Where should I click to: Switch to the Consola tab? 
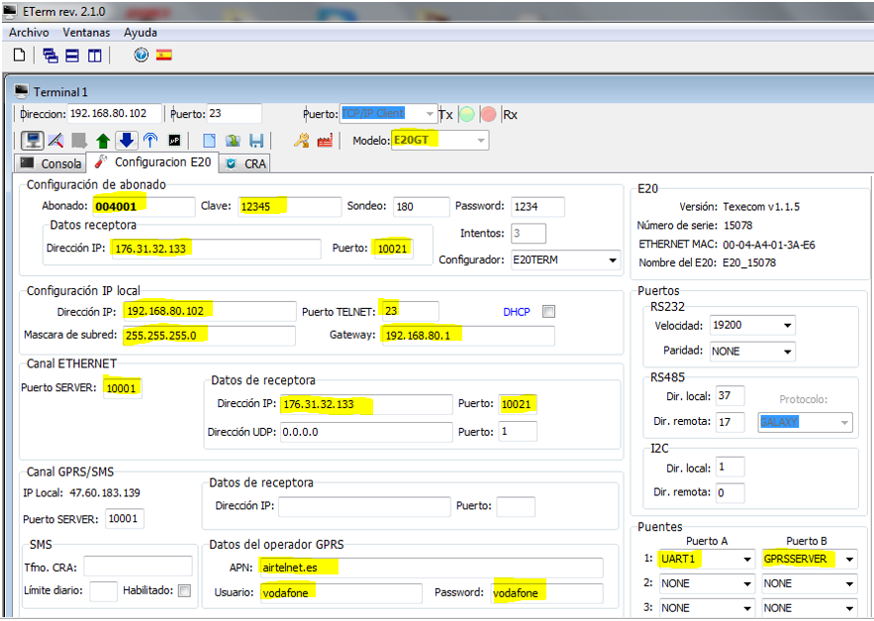(50, 163)
